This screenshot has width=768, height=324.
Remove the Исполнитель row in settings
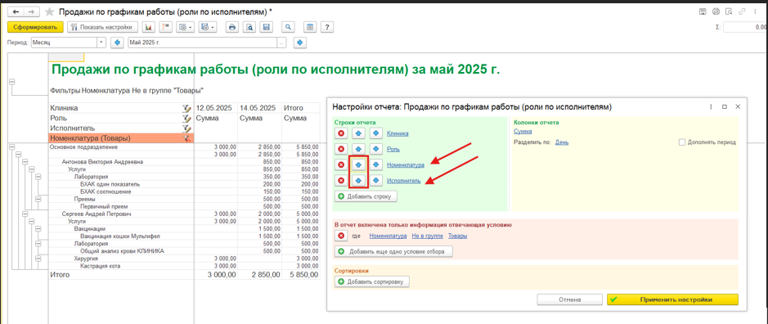(x=341, y=180)
